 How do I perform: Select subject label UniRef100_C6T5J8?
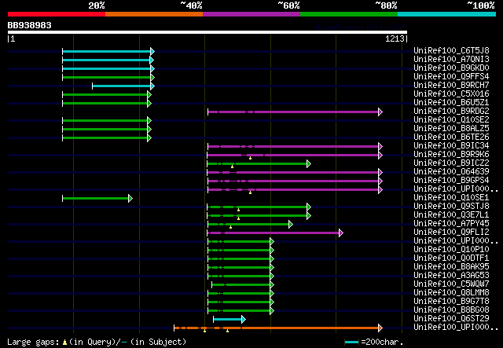click(x=451, y=50)
